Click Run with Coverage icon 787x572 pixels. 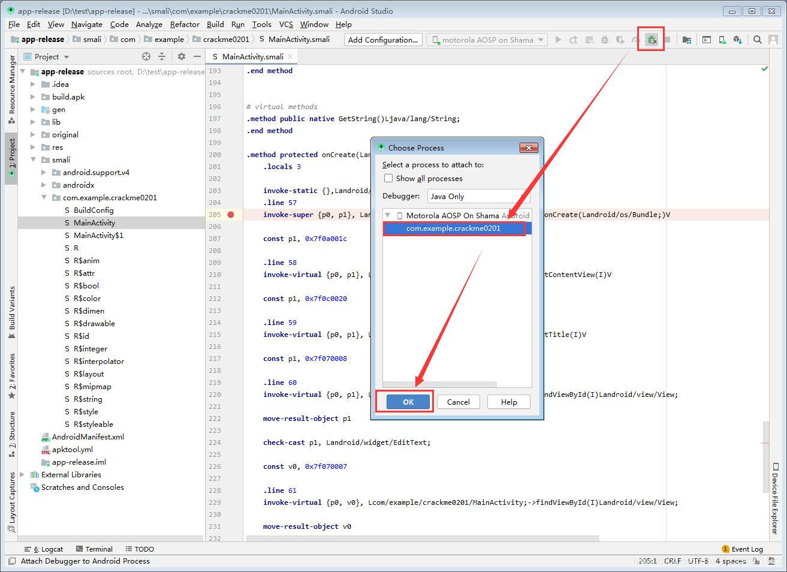point(620,40)
